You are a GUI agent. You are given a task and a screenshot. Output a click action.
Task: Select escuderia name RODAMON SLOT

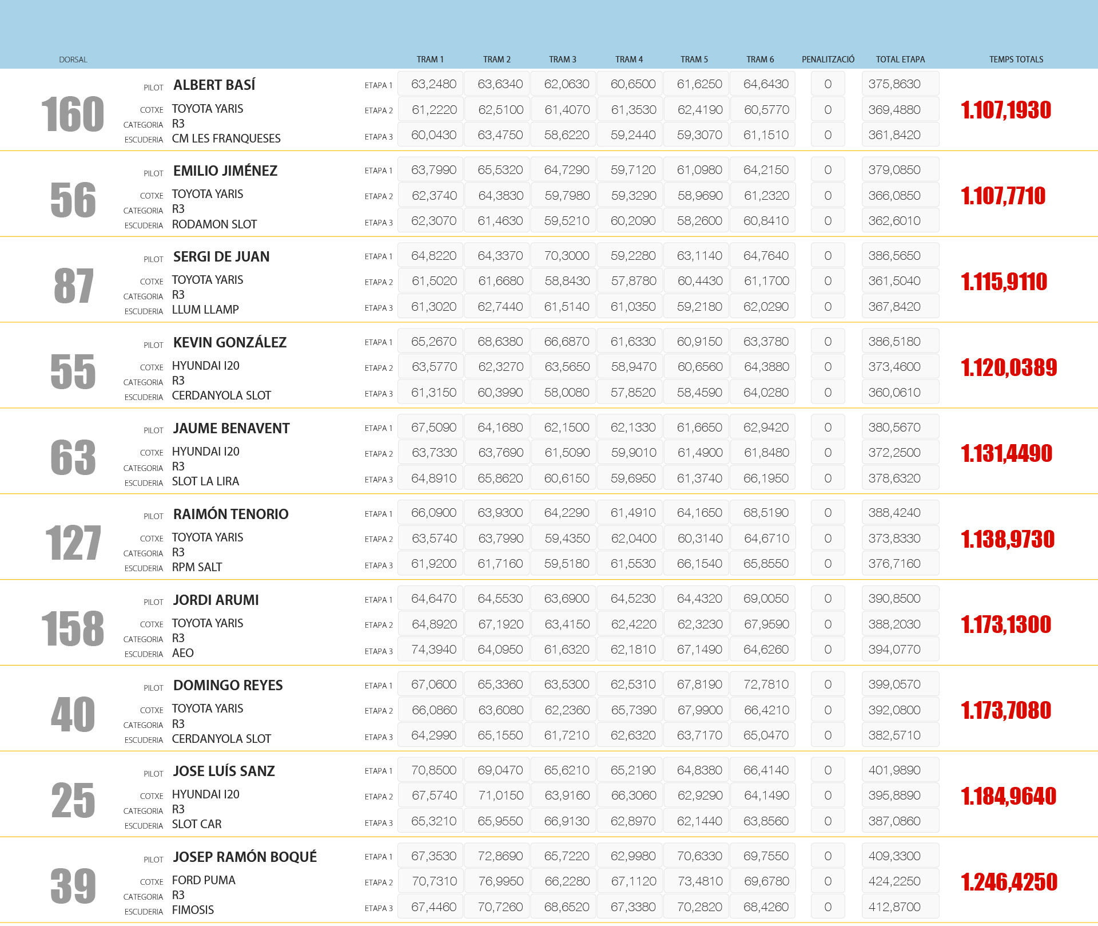tap(214, 224)
